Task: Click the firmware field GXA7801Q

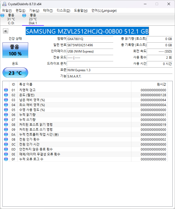Action: (90, 39)
